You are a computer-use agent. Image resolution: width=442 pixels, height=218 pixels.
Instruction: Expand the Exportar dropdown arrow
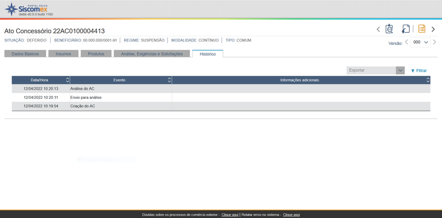pos(400,70)
